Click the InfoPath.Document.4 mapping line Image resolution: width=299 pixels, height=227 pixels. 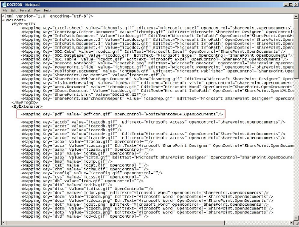point(157,47)
